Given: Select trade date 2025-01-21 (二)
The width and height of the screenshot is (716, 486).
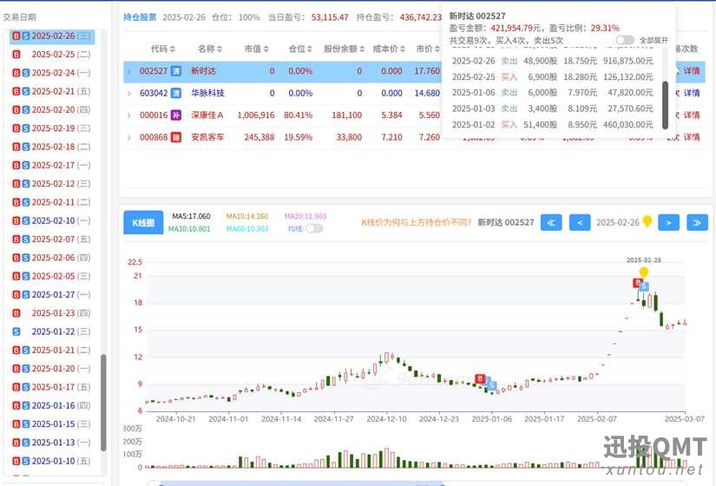Looking at the screenshot, I should [x=61, y=351].
